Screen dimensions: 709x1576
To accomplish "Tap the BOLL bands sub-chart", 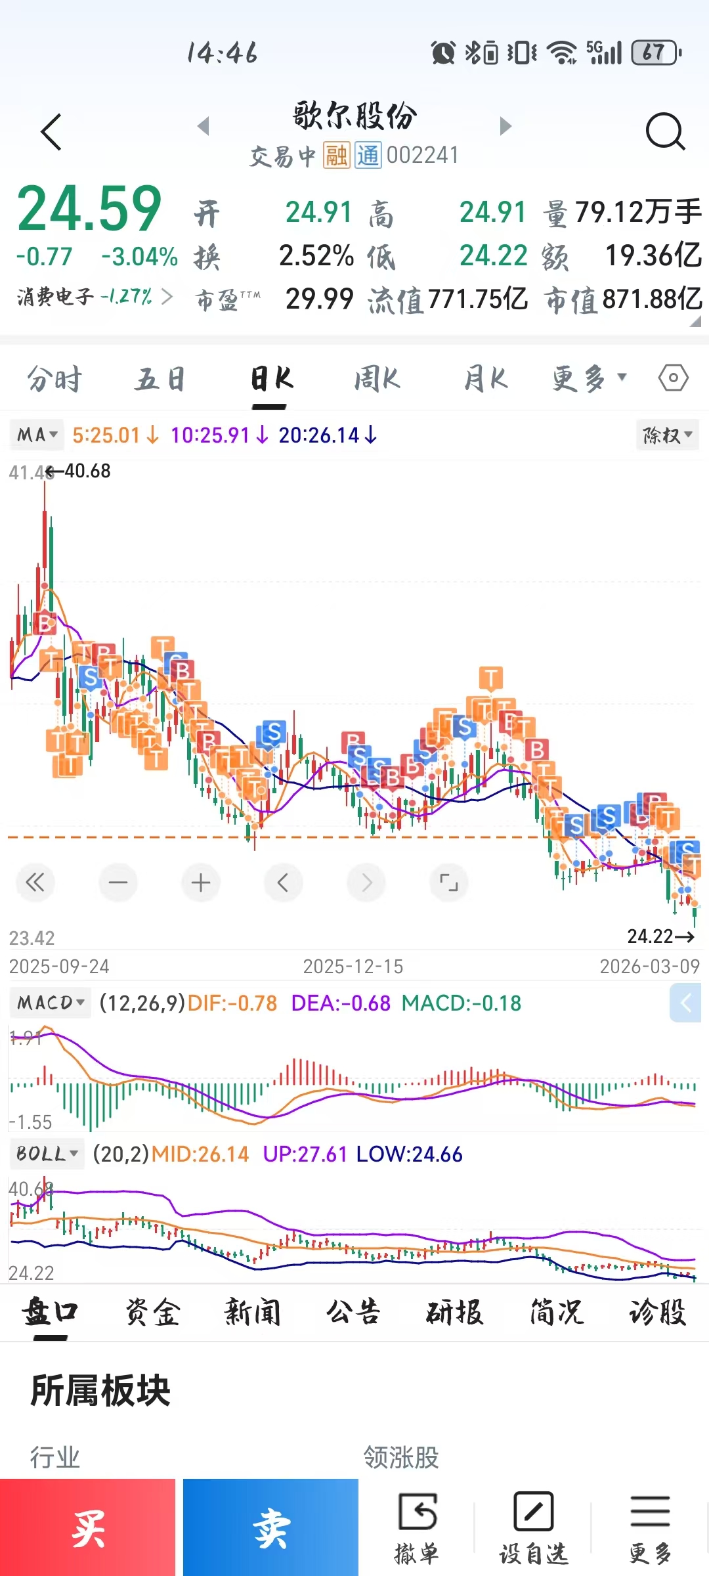I will click(x=354, y=1228).
